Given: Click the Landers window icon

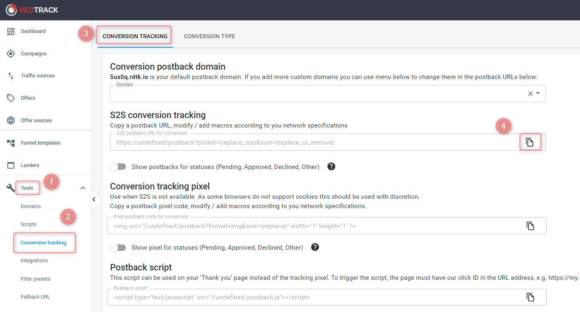Looking at the screenshot, I should pos(11,165).
